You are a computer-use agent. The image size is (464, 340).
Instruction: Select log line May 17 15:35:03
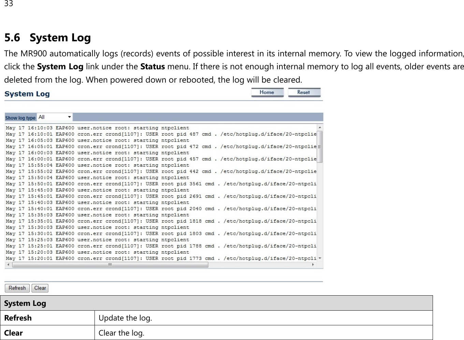tap(97, 215)
